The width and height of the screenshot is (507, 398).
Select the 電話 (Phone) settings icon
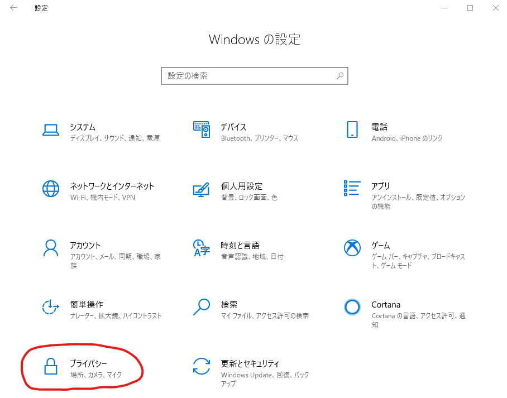coord(352,130)
